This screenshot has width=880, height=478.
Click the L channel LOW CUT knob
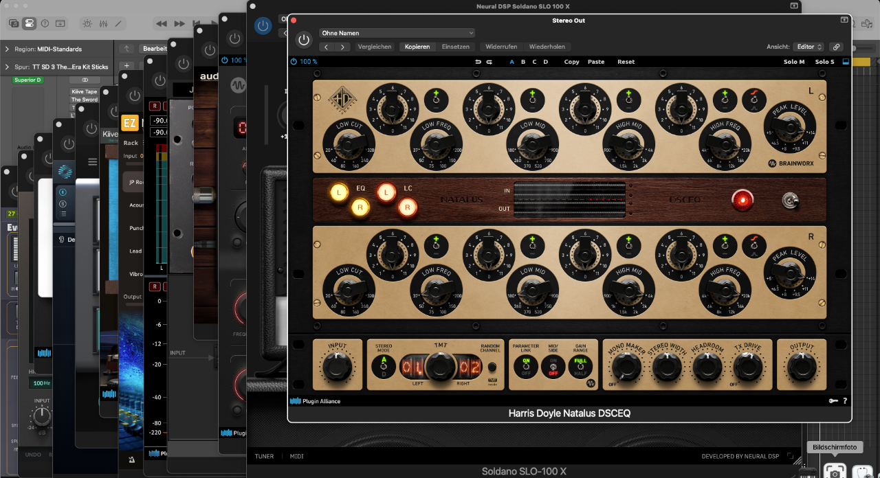point(350,143)
